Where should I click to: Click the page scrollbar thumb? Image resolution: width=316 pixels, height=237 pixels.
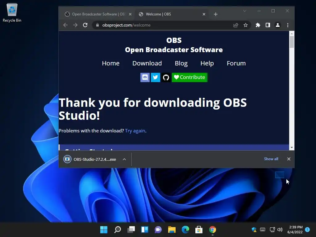(x=292, y=42)
